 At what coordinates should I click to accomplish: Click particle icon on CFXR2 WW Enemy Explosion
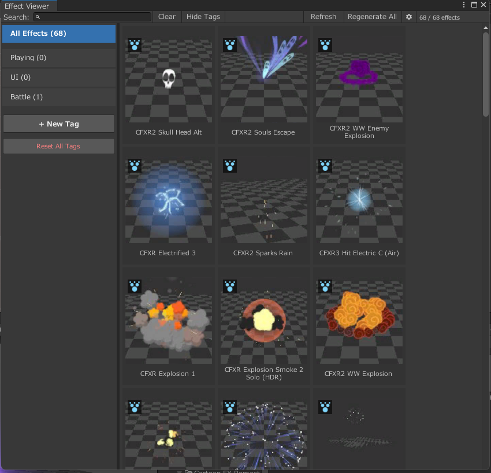point(325,46)
